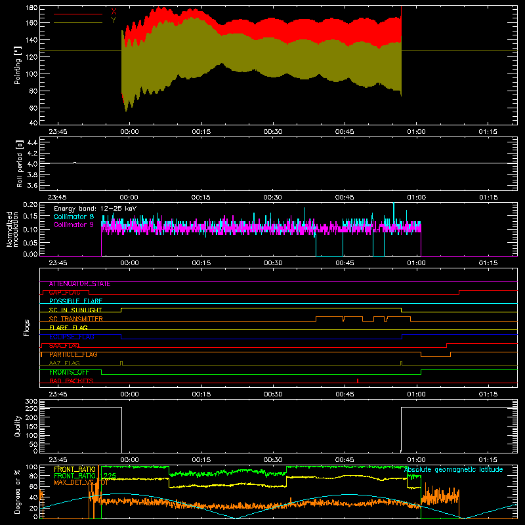Click the Collimator 9 legend label
This screenshot has height=525, width=525.
(73, 224)
